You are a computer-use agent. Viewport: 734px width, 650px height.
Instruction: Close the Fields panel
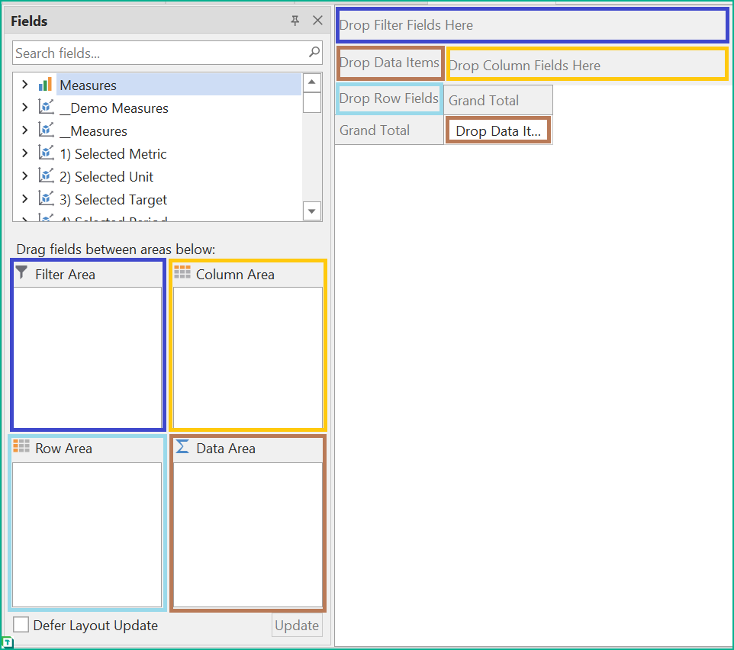click(318, 21)
